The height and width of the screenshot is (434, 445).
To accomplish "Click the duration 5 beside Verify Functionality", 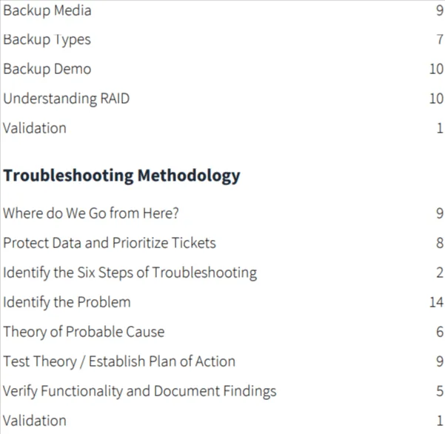I will [x=440, y=391].
